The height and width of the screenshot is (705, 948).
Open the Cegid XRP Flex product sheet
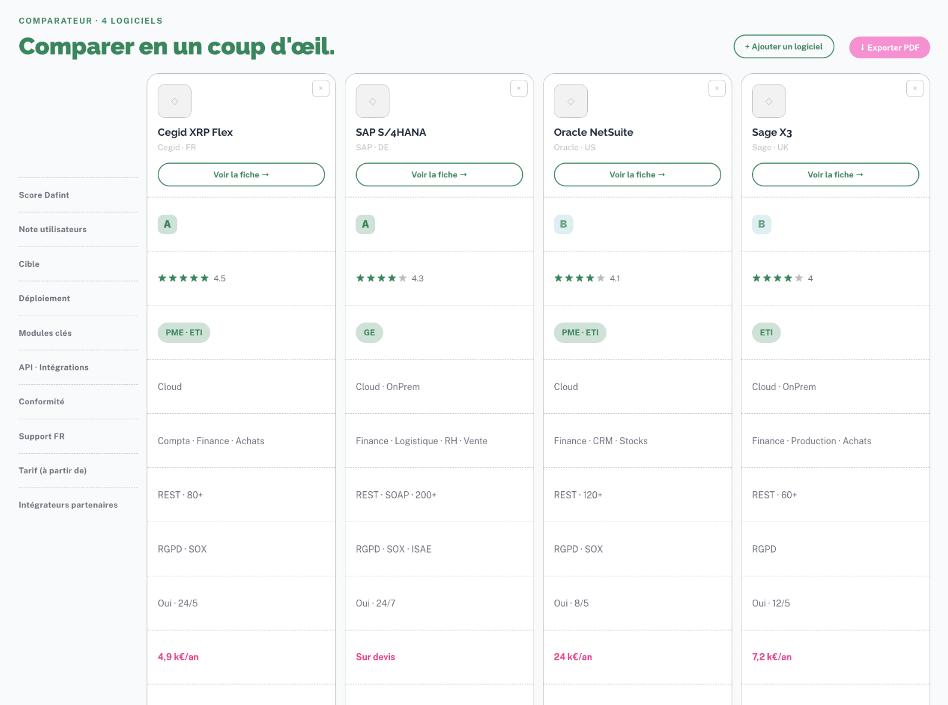pos(241,174)
